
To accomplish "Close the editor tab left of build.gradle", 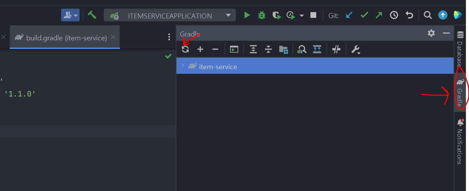I will [x=3, y=37].
